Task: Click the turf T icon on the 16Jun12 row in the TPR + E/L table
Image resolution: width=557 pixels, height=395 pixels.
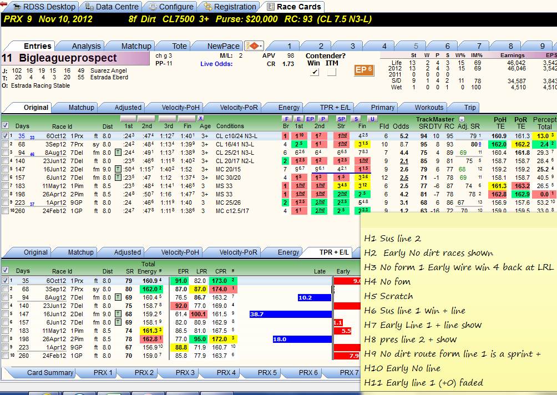Action: (x=118, y=314)
